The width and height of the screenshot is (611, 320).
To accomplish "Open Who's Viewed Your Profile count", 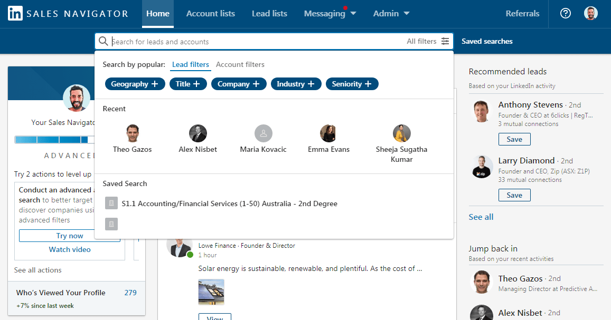I will [x=130, y=293].
